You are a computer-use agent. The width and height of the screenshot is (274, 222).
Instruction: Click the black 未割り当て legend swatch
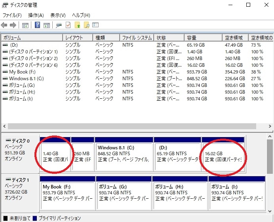tap(6, 218)
